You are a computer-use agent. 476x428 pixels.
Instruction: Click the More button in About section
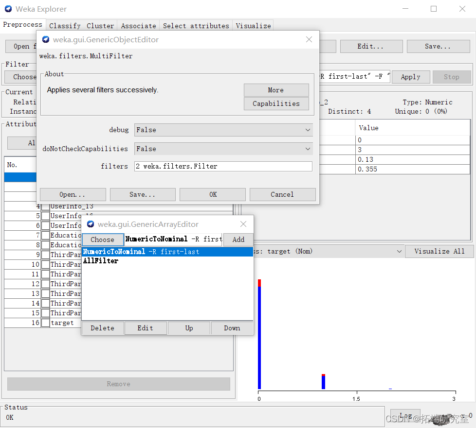pyautogui.click(x=276, y=90)
